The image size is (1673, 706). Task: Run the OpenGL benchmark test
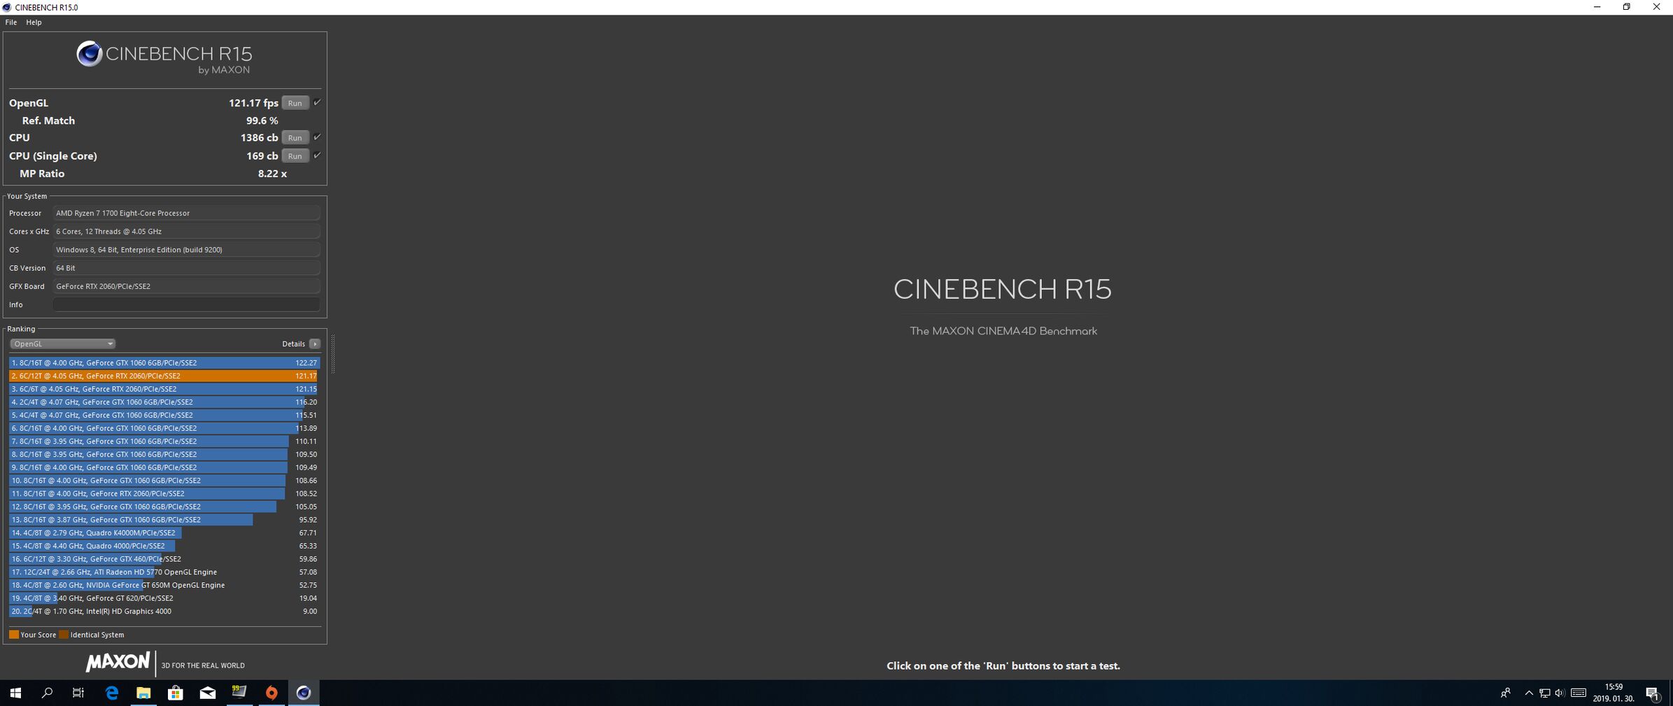295,103
